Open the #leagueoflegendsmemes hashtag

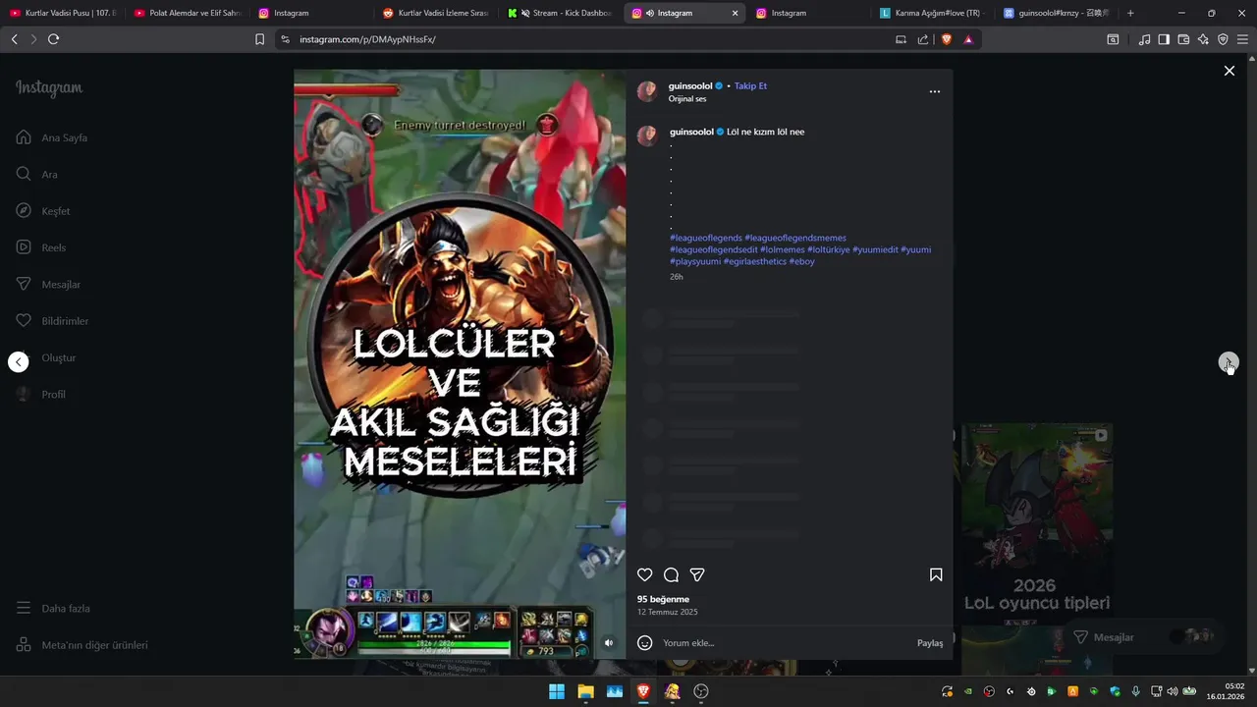pyautogui.click(x=795, y=238)
